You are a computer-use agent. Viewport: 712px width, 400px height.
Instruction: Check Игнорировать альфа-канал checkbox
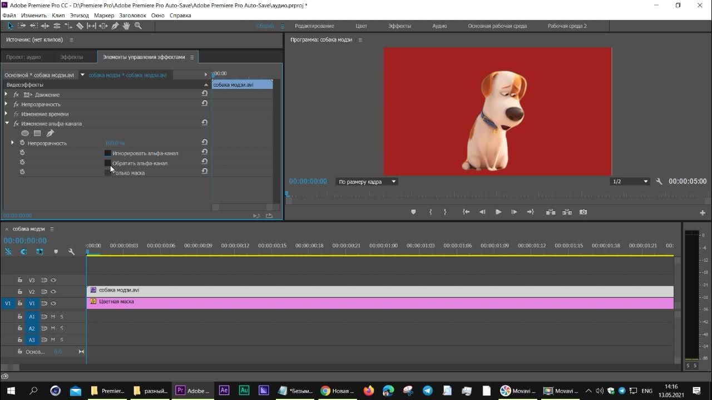point(108,153)
